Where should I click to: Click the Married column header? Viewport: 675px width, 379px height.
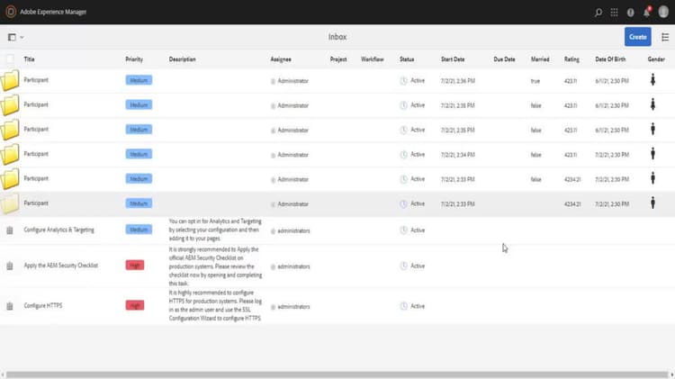click(x=540, y=59)
